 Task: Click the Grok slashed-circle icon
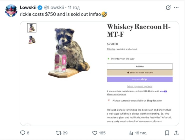(168, 8)
